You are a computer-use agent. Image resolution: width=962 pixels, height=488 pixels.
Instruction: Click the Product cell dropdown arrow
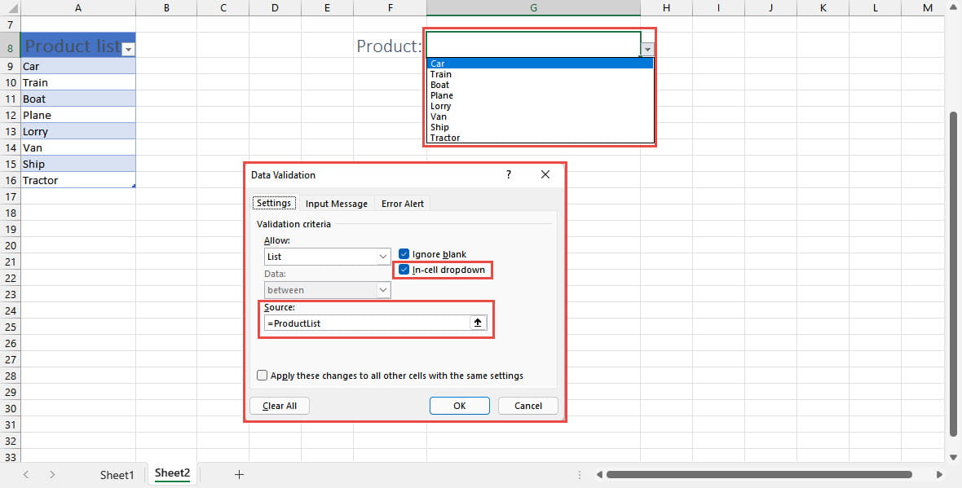click(647, 50)
